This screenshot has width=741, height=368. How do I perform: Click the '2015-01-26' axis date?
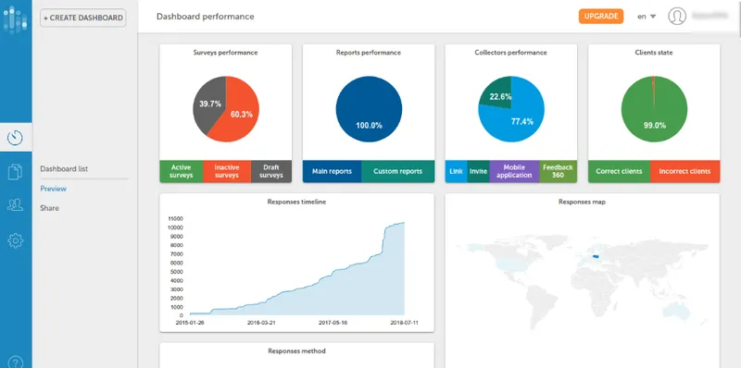click(190, 323)
